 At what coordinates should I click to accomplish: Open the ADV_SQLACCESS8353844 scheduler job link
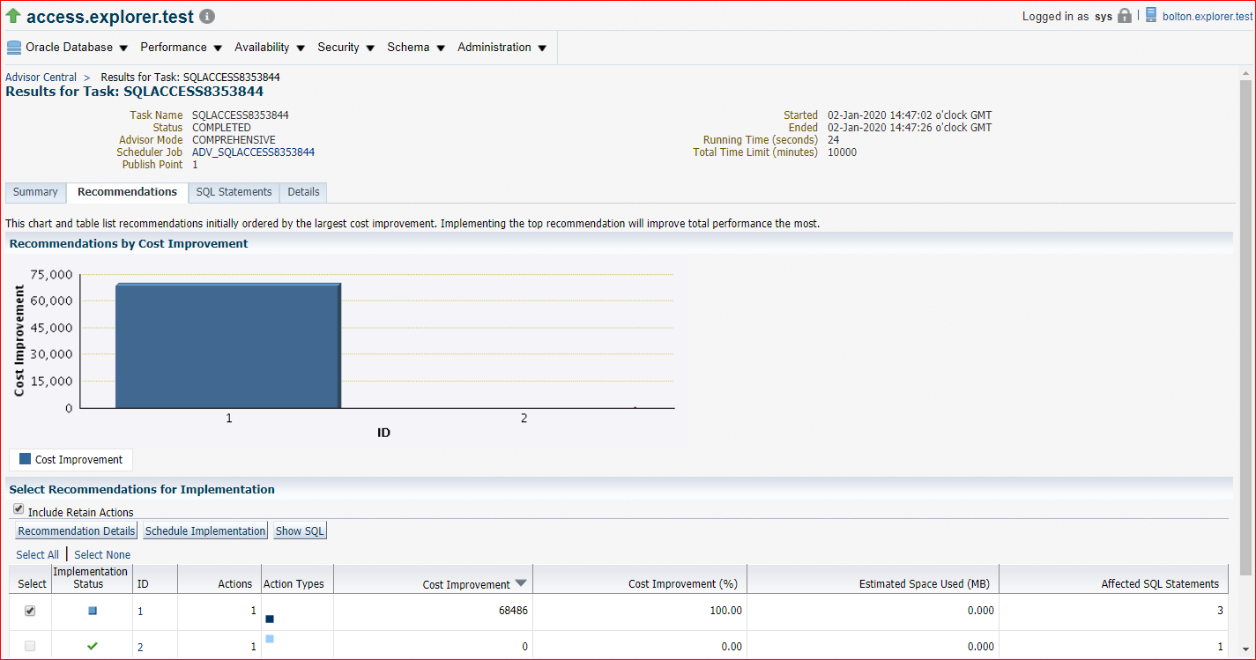point(253,152)
